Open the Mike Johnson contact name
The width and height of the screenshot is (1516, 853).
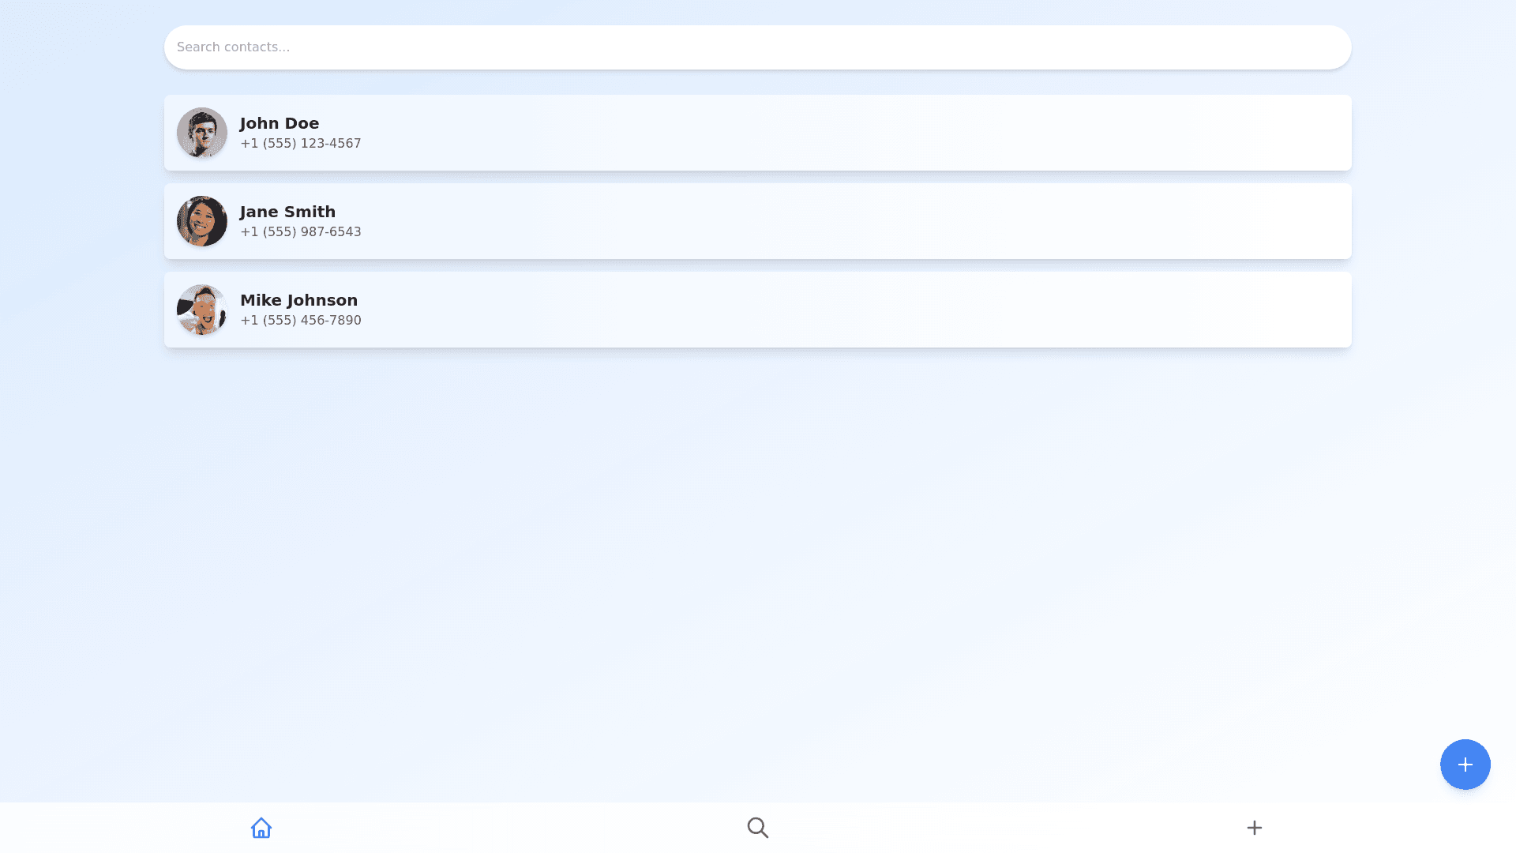pos(298,300)
